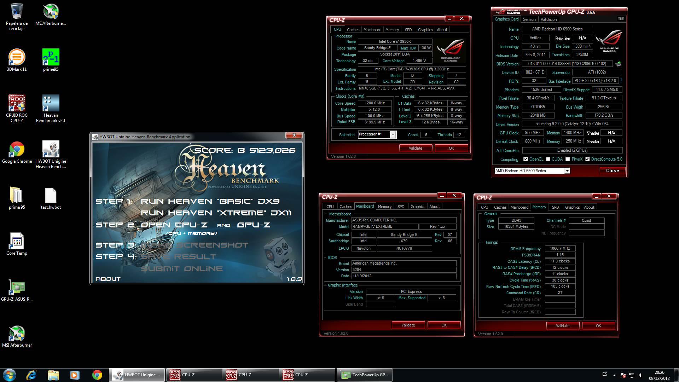The image size is (679, 382).
Task: Open Windows Media Player taskbar icon
Action: coord(75,375)
